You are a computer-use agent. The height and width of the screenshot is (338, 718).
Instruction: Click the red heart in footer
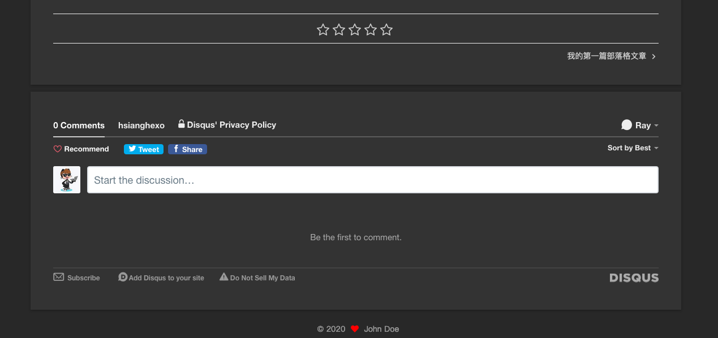355,329
